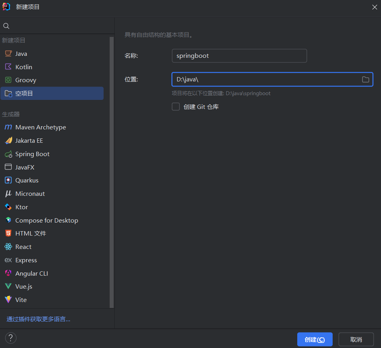Viewport: 381px width, 348px height.
Task: Click the Compose for Desktop icon
Action: [x=8, y=220]
